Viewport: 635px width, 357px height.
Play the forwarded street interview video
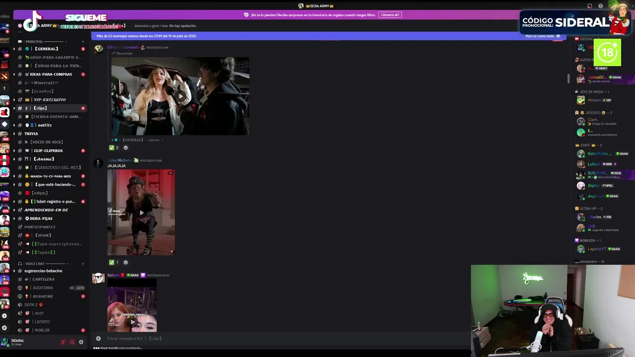[180, 96]
